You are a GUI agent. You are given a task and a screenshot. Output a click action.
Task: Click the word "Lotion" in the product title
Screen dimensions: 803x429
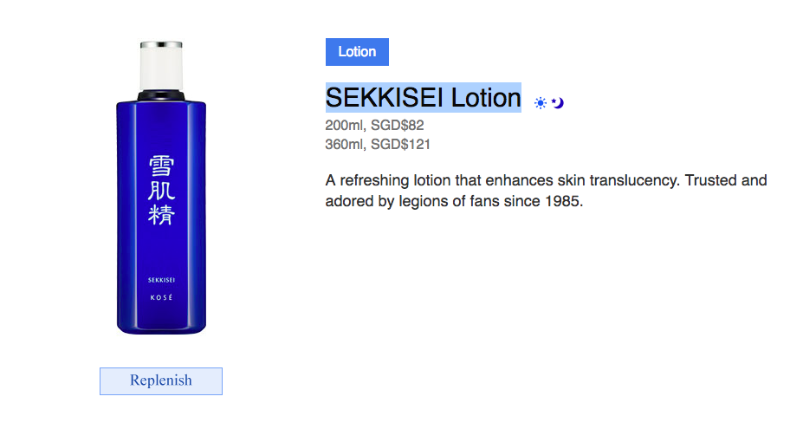pyautogui.click(x=485, y=97)
